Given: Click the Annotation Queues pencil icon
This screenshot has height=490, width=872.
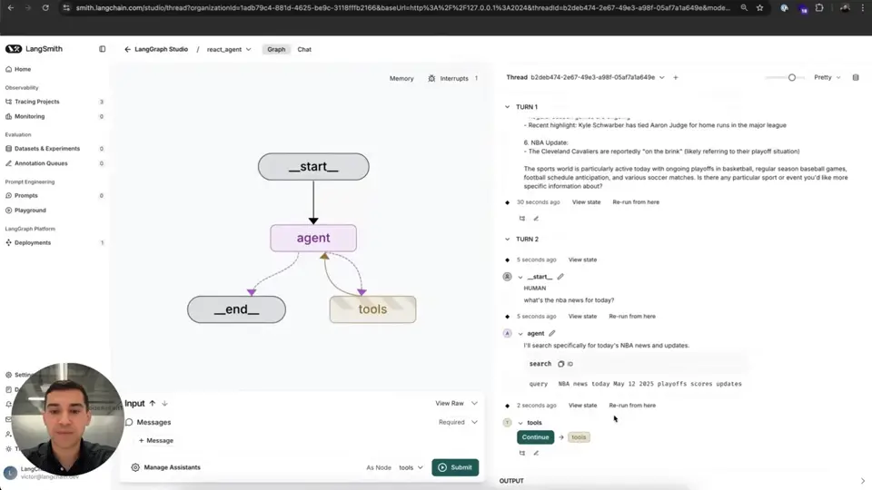Looking at the screenshot, I should (8, 163).
